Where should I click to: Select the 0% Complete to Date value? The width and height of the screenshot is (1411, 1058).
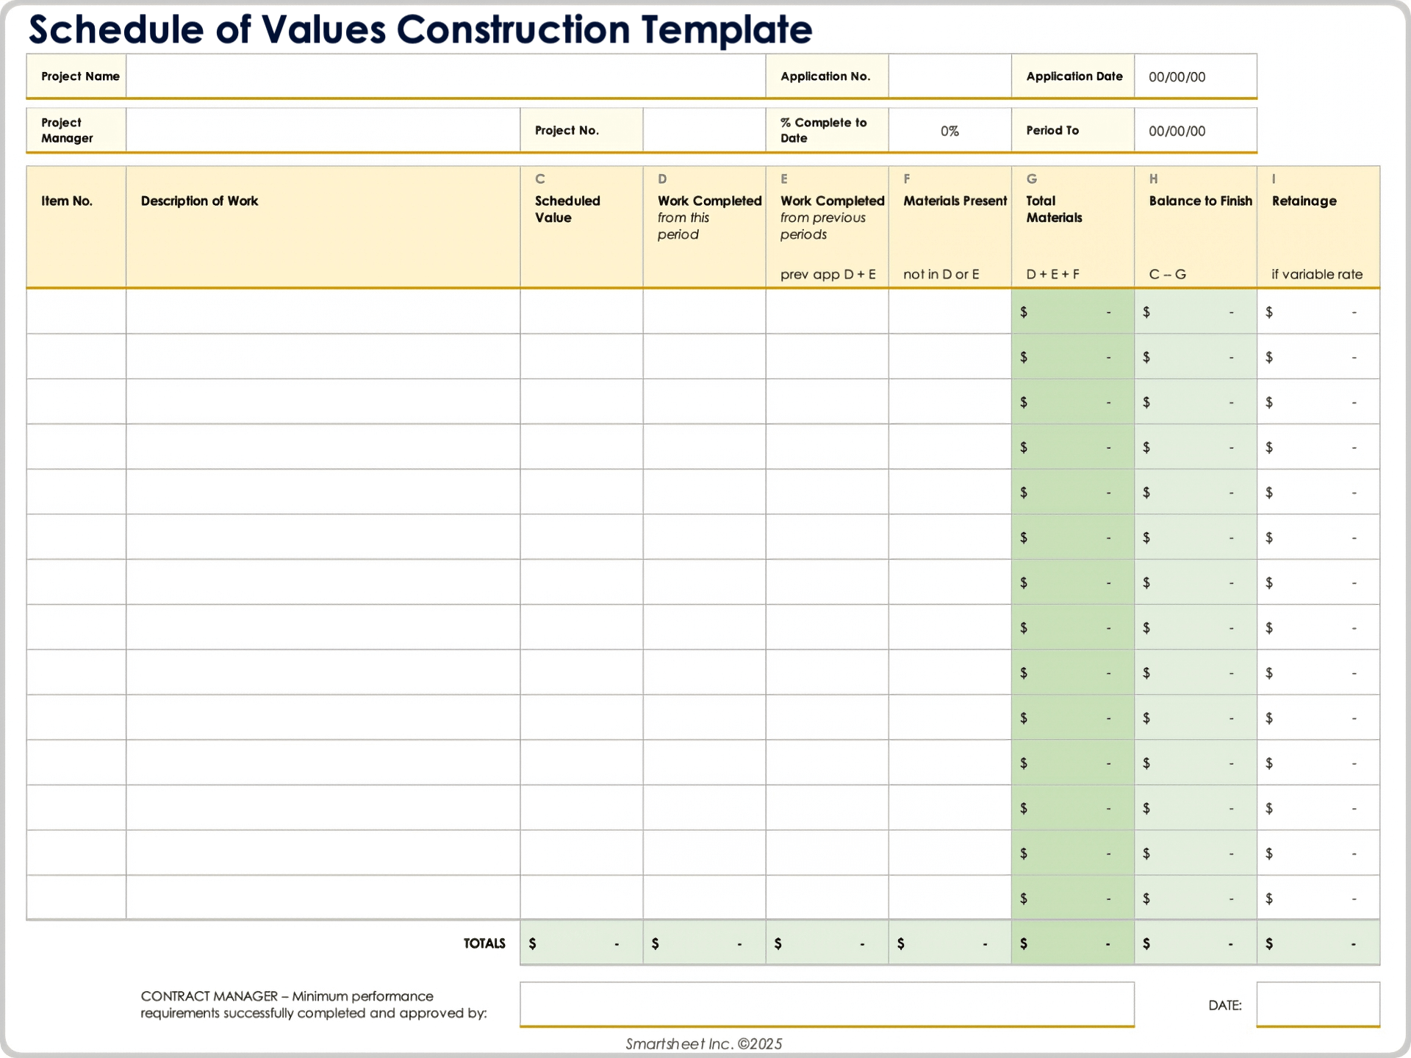(949, 130)
